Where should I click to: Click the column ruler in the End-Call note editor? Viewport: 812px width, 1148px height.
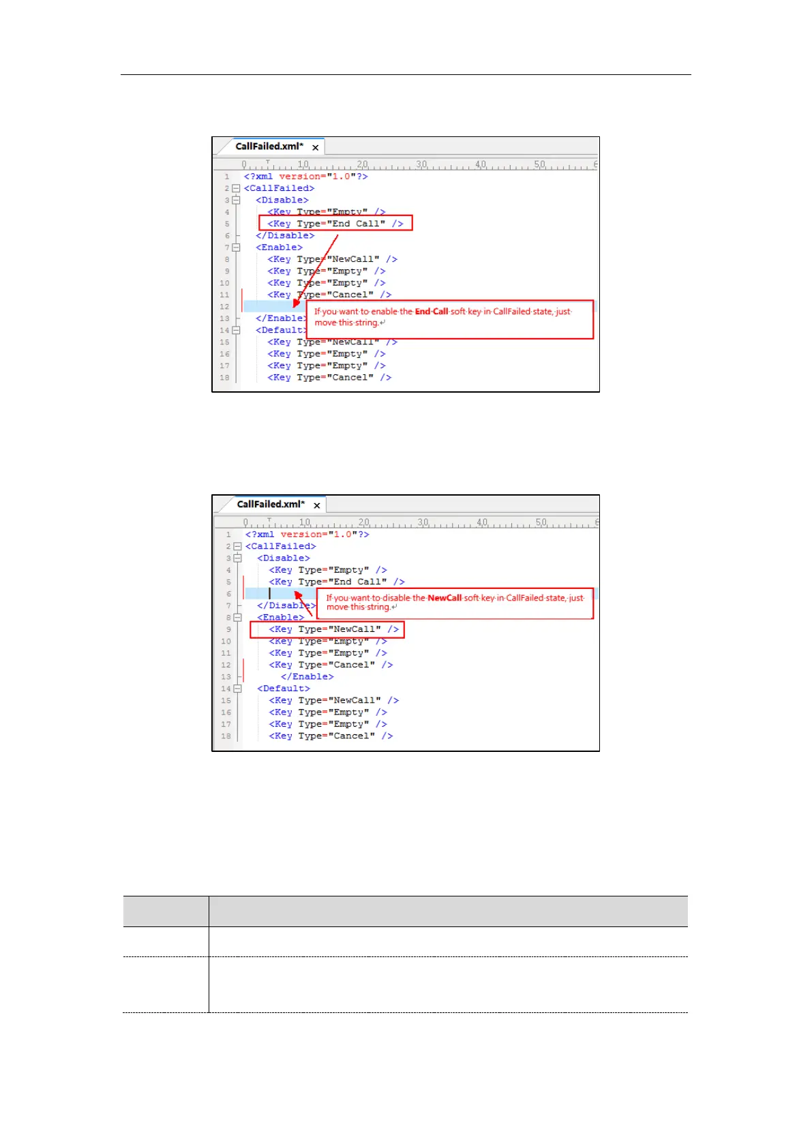coord(419,164)
